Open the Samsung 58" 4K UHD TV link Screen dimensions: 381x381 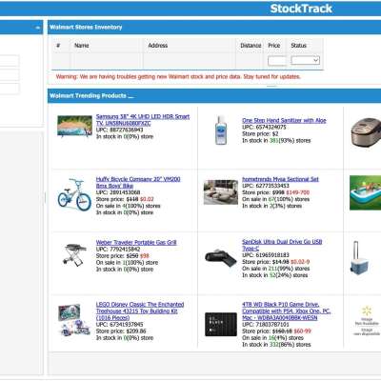[143, 120]
